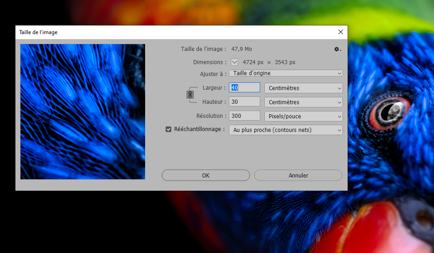
Task: Click the Hauteur label text
Action: click(x=214, y=102)
